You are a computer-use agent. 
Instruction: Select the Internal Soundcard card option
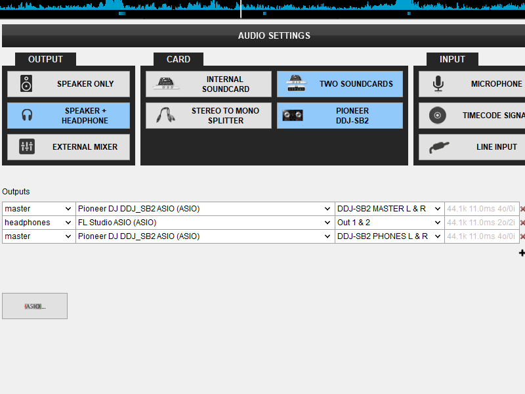click(x=209, y=84)
